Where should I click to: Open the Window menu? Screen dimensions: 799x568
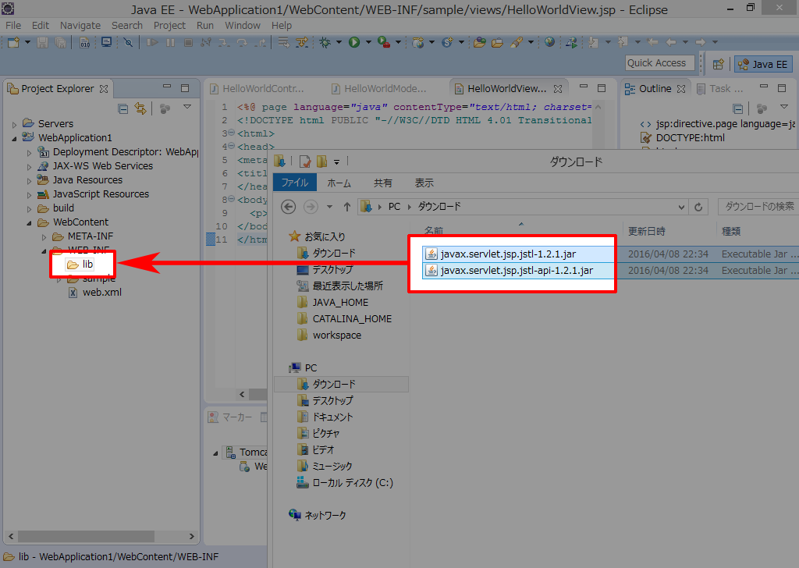coord(243,26)
